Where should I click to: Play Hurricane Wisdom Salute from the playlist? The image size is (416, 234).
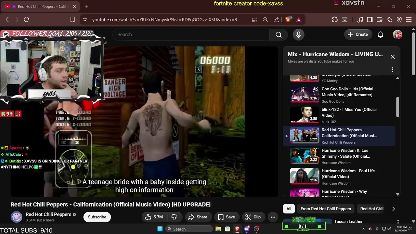339,156
